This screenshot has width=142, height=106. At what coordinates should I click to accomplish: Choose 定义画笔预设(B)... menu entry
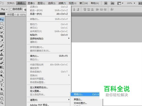click(x=49, y=87)
